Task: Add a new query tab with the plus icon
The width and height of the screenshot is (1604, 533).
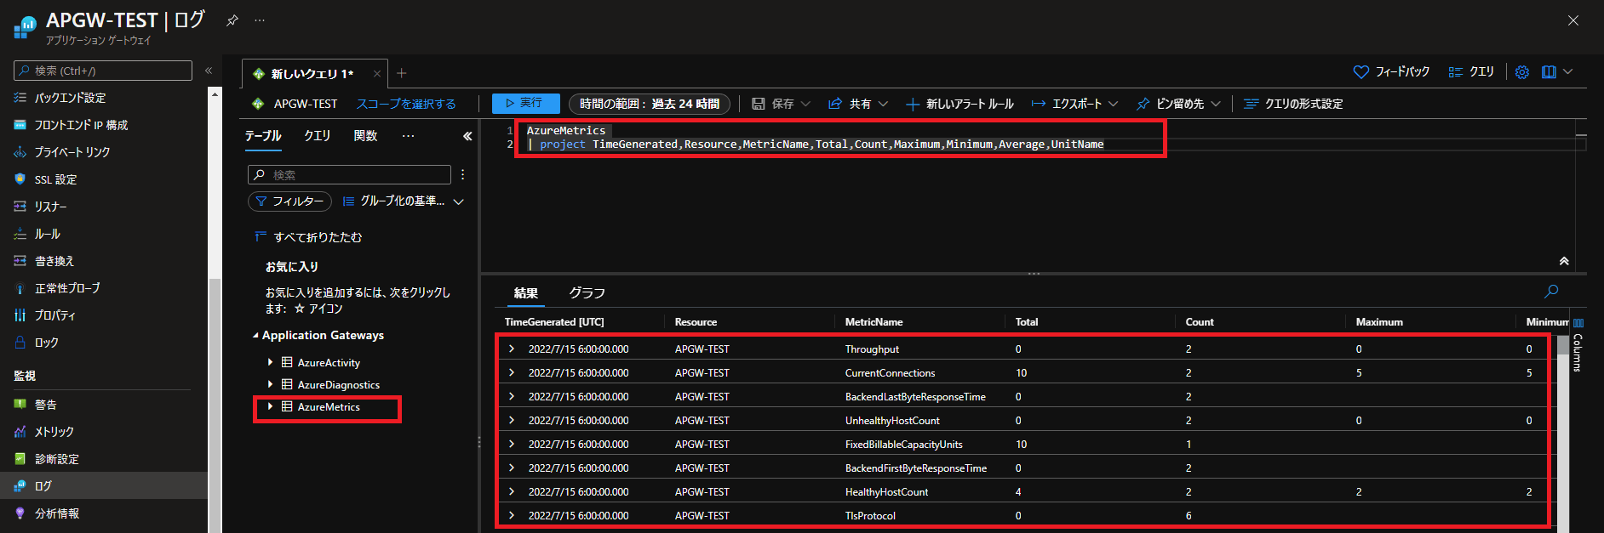Action: (402, 74)
